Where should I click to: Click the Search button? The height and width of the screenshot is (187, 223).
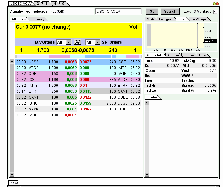pyautogui.click(x=170, y=12)
